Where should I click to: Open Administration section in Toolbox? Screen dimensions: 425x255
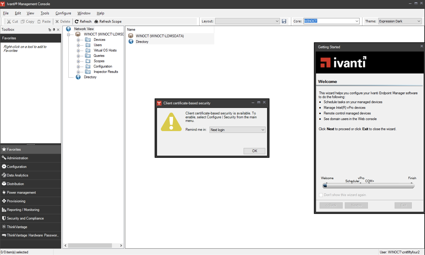coord(31,158)
